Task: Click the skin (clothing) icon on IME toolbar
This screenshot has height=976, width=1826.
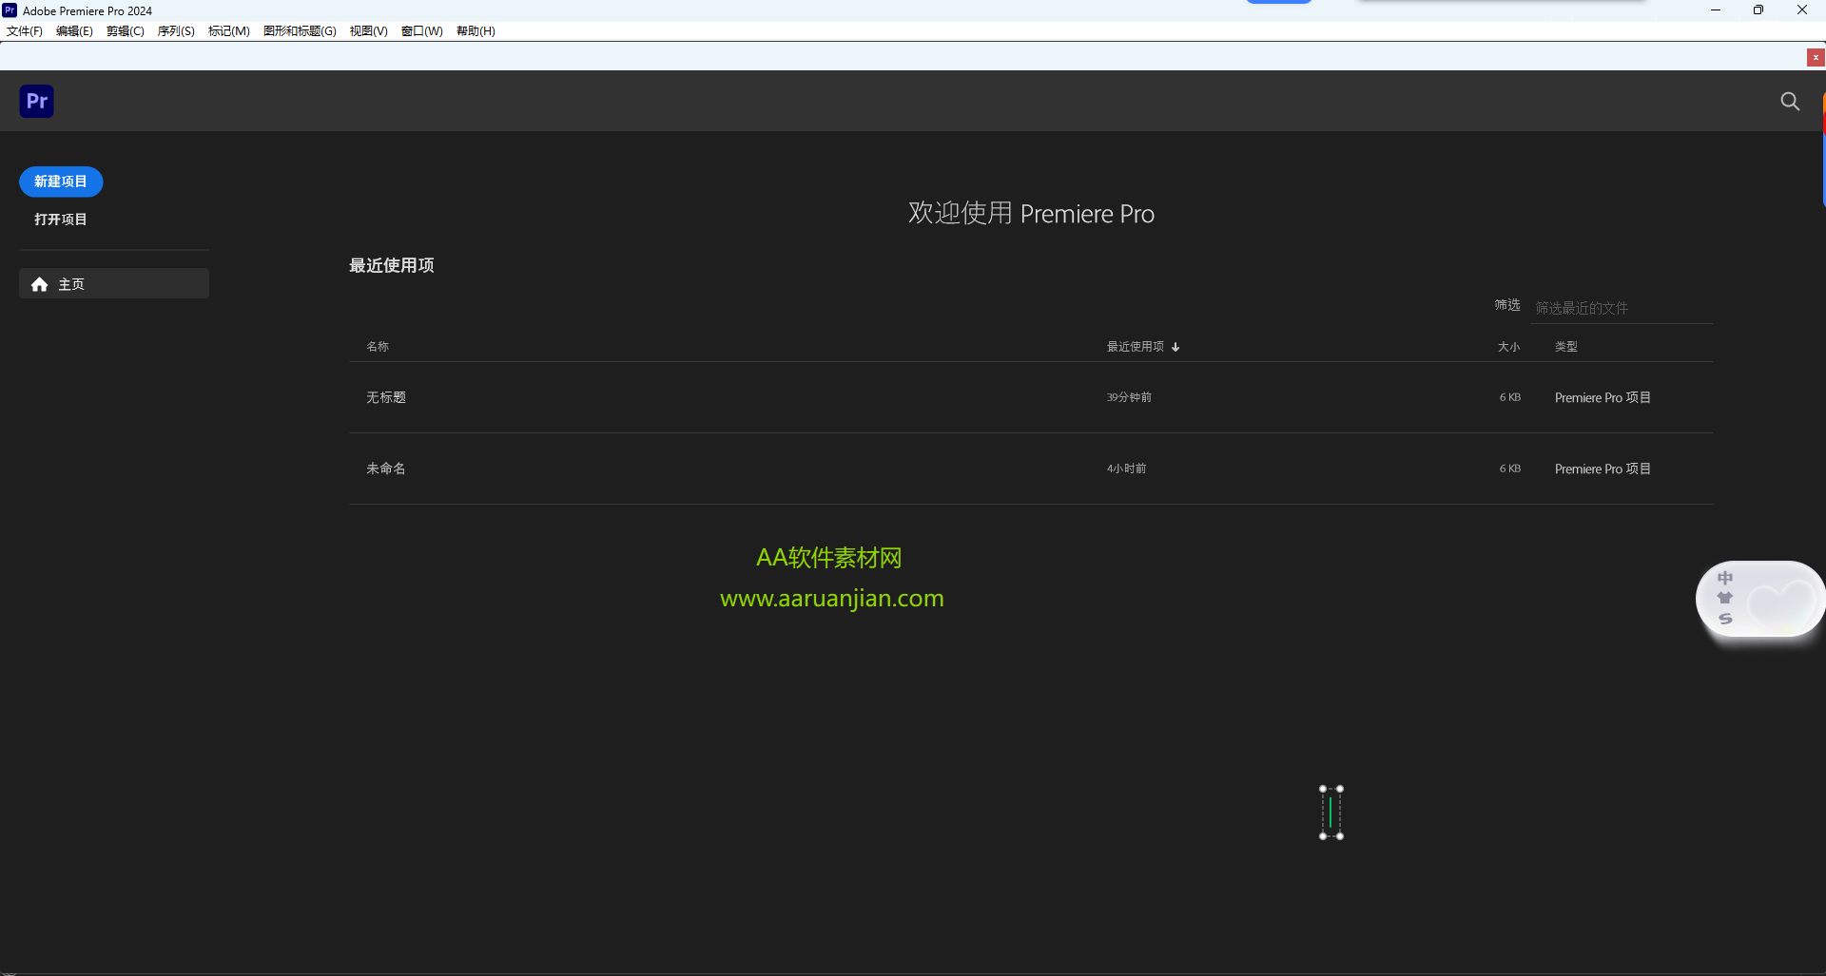Action: (1726, 598)
